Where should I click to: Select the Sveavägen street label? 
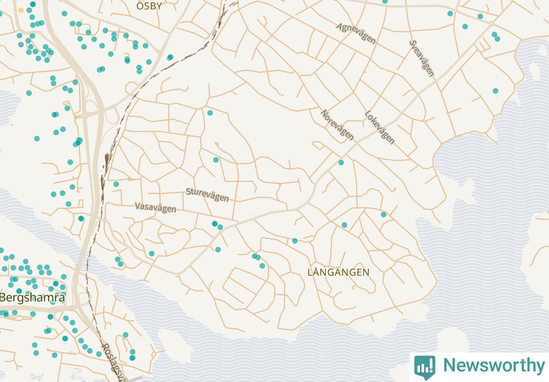coord(422,59)
